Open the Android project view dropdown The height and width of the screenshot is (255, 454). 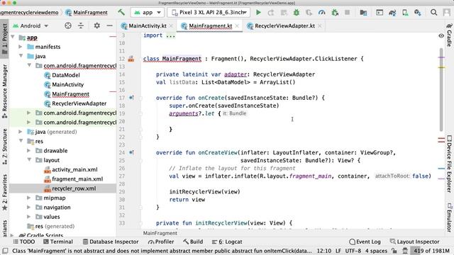(x=31, y=25)
